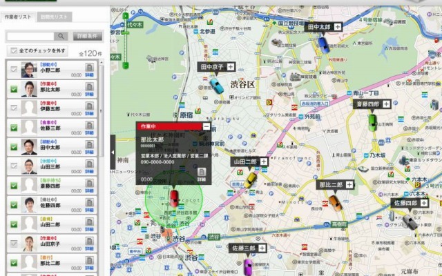Image resolution: width=442 pixels, height=276 pixels.
Task: Expand the 那比二郎 map label
Action: [349, 185]
